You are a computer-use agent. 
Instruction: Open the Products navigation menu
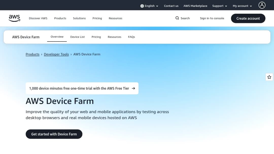click(60, 18)
